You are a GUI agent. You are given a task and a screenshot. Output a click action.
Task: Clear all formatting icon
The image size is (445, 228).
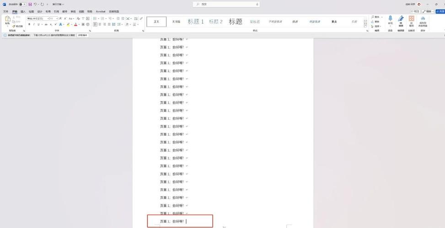[78, 18]
